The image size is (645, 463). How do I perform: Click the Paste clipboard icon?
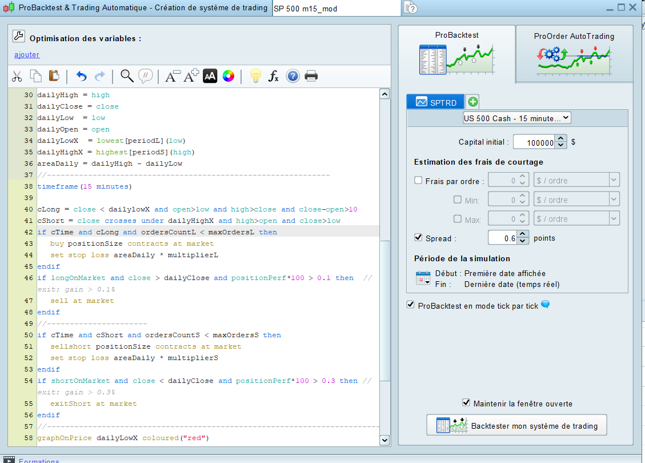click(54, 76)
